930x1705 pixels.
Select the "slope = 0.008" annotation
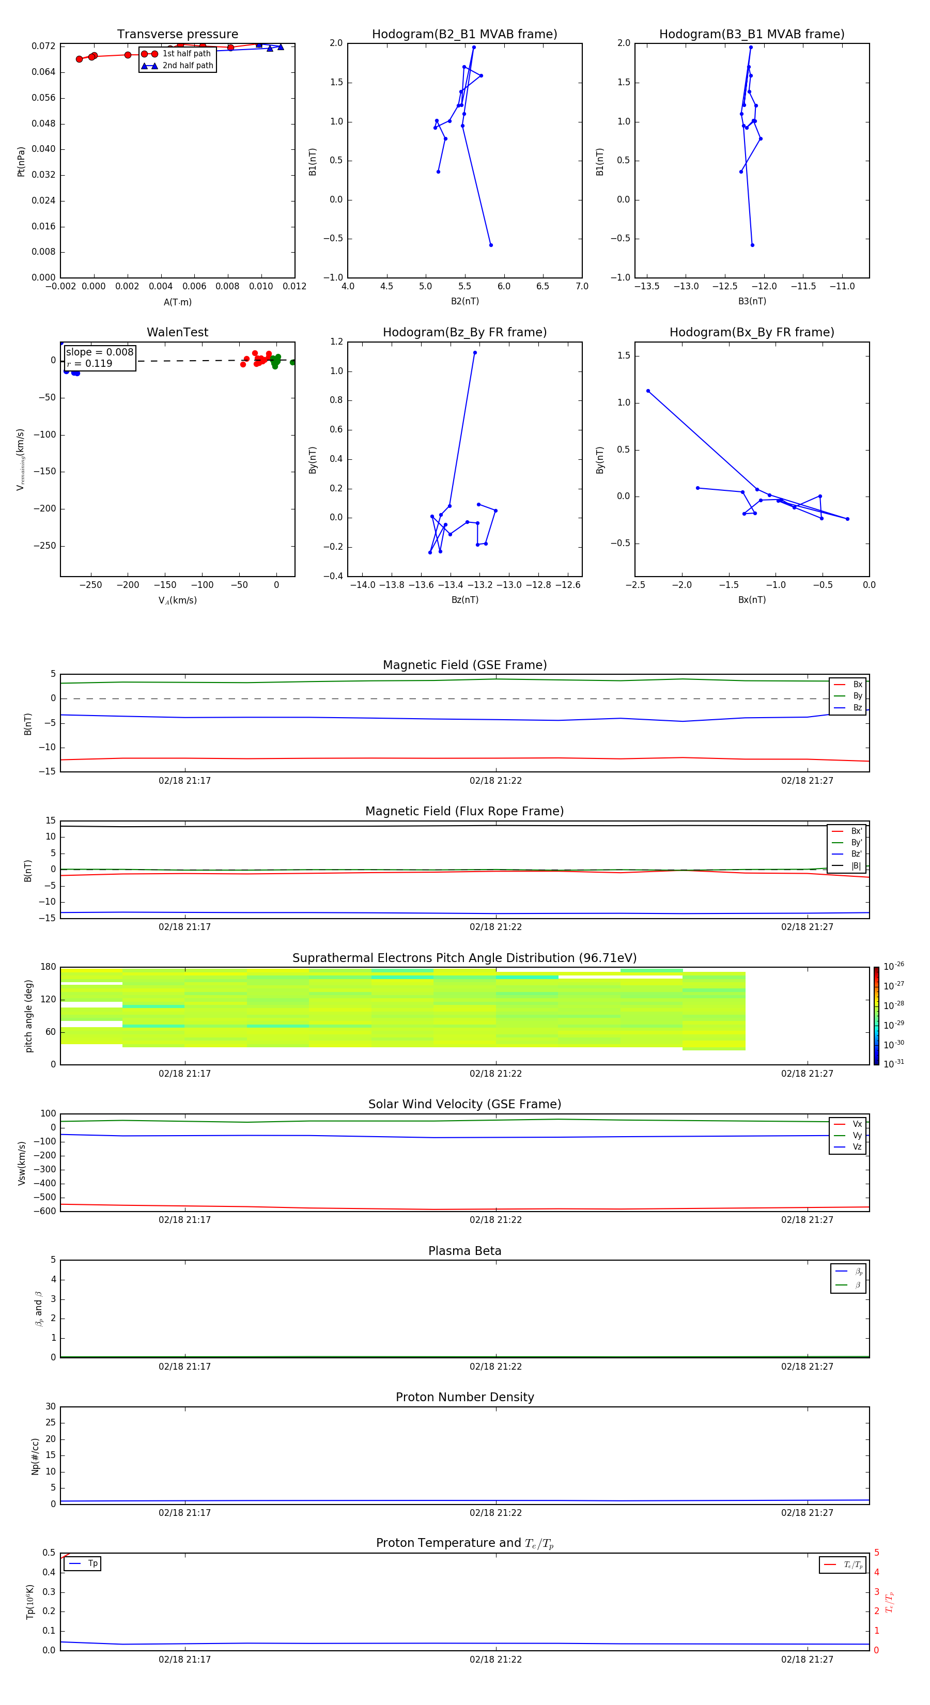100,352
